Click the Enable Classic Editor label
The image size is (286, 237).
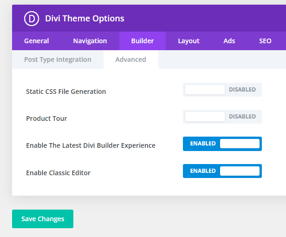58,173
